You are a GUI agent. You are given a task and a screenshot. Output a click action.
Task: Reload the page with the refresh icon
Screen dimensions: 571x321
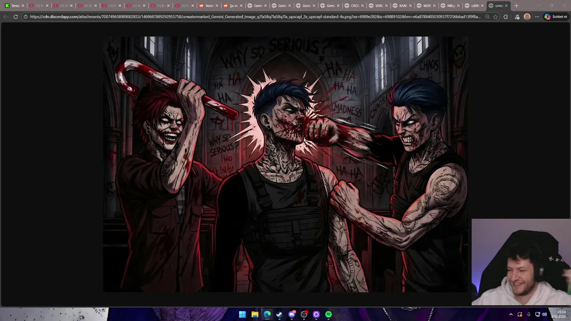(16, 16)
